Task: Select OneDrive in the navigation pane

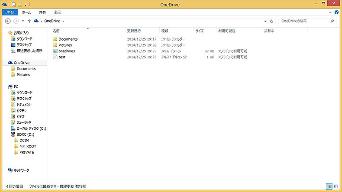Action: click(x=22, y=63)
